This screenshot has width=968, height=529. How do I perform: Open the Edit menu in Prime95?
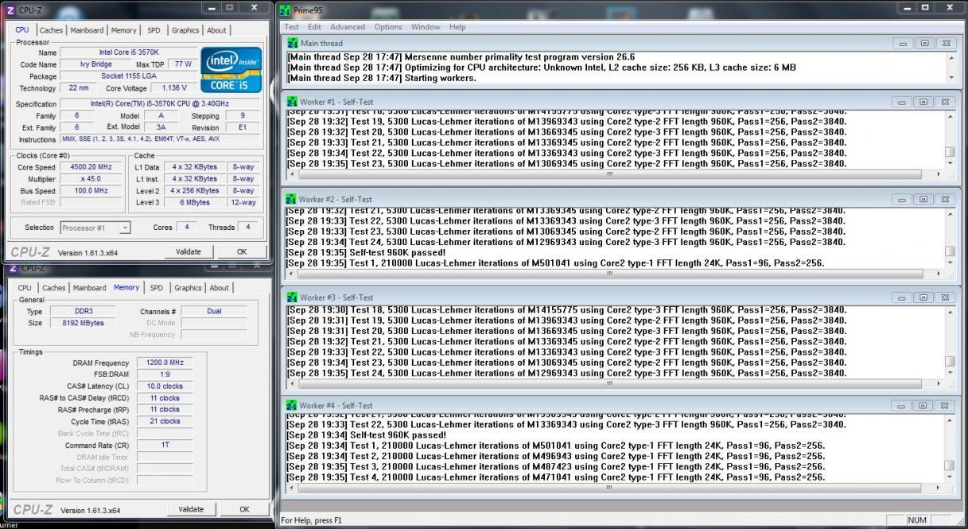click(x=315, y=27)
